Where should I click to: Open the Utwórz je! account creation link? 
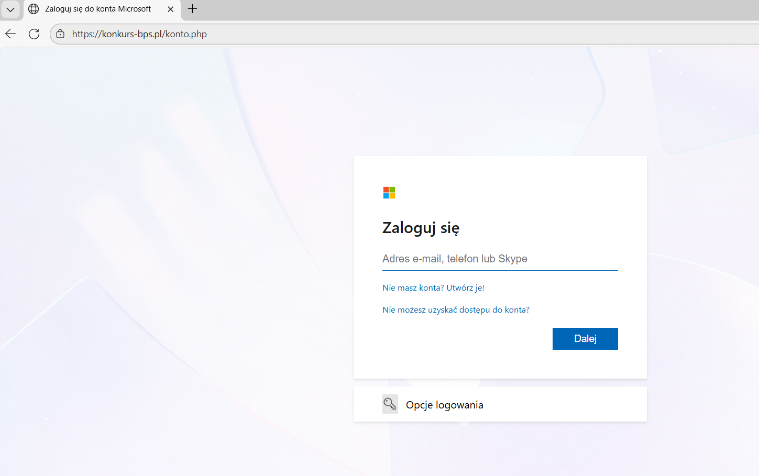tap(465, 287)
